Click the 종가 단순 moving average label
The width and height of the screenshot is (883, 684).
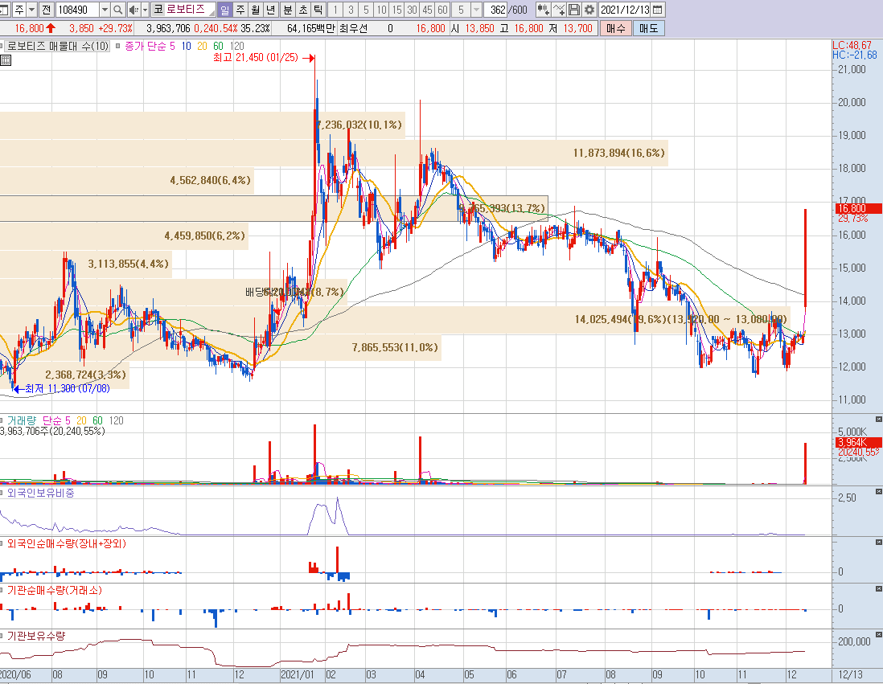[x=150, y=46]
